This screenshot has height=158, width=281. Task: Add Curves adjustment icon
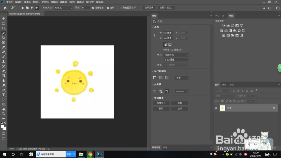pos(233,26)
